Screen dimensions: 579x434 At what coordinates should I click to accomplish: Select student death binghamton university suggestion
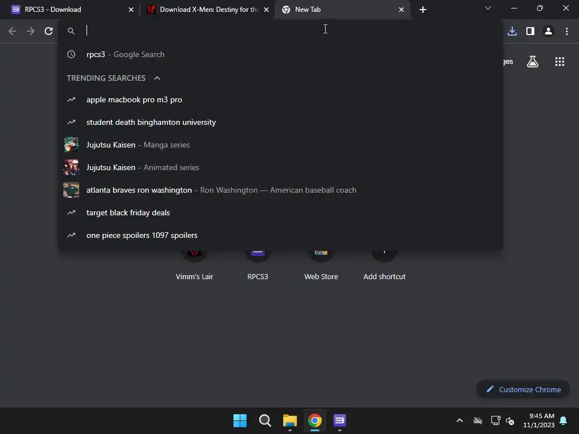point(280,122)
